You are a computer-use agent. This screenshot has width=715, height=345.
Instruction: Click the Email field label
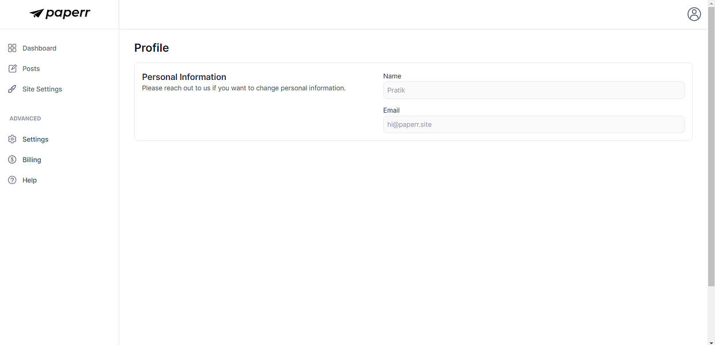click(x=391, y=110)
